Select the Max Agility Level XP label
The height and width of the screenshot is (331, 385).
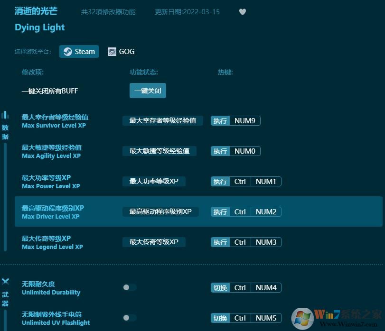[x=51, y=156]
